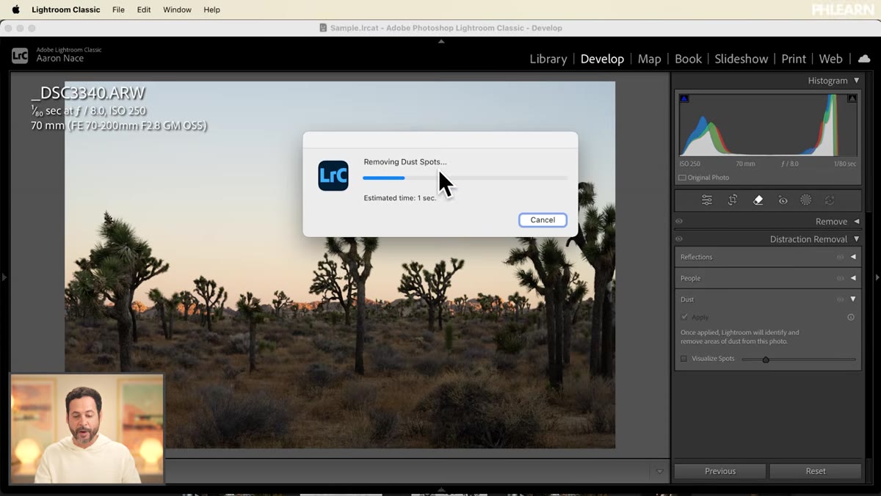Toggle the Original Photo checkbox
Image resolution: width=881 pixels, height=496 pixels.
point(682,178)
